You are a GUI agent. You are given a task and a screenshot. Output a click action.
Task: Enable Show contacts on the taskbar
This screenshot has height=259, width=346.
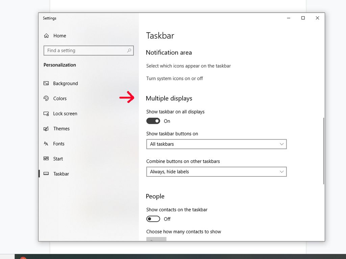point(153,219)
